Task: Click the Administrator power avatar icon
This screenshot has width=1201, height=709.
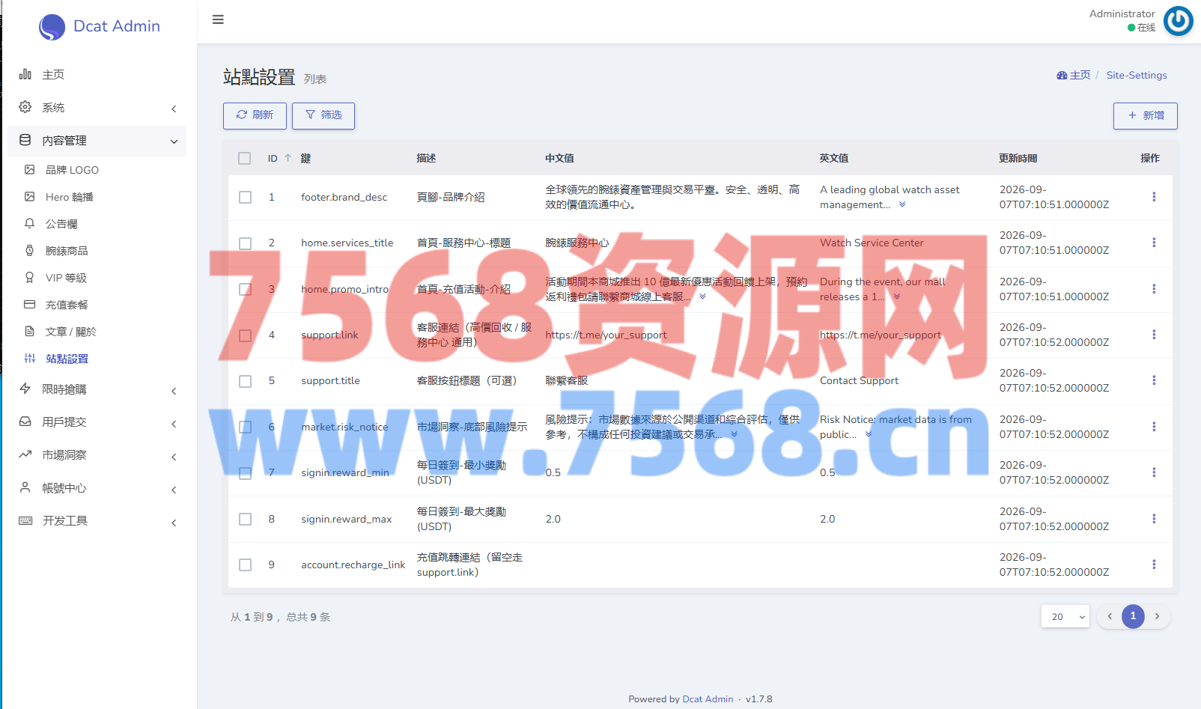Action: tap(1178, 21)
